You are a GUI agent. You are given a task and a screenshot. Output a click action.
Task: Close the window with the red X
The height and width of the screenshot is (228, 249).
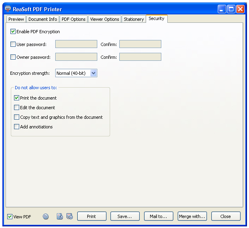[241, 9]
